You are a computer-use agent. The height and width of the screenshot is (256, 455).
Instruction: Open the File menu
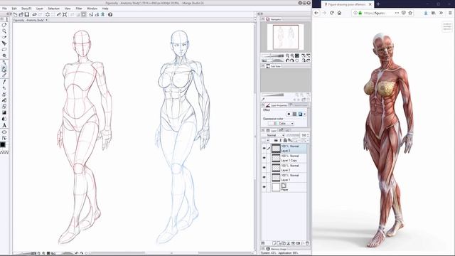click(x=4, y=9)
